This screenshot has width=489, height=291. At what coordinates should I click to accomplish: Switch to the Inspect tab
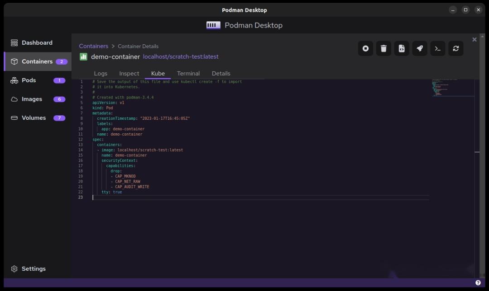tap(129, 73)
